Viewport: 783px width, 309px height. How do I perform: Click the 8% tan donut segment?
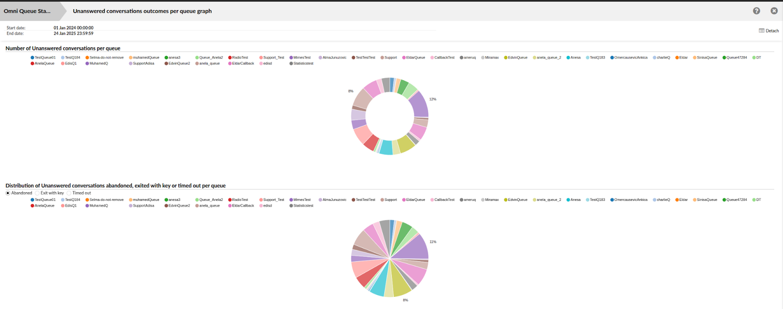coord(363,99)
